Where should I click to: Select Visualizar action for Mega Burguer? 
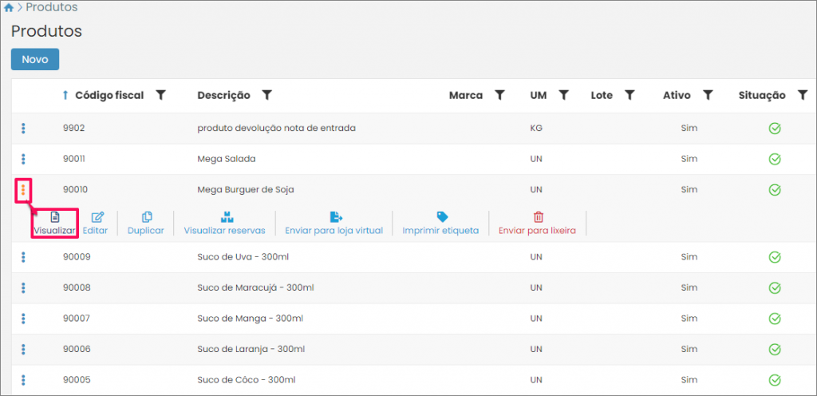(54, 223)
